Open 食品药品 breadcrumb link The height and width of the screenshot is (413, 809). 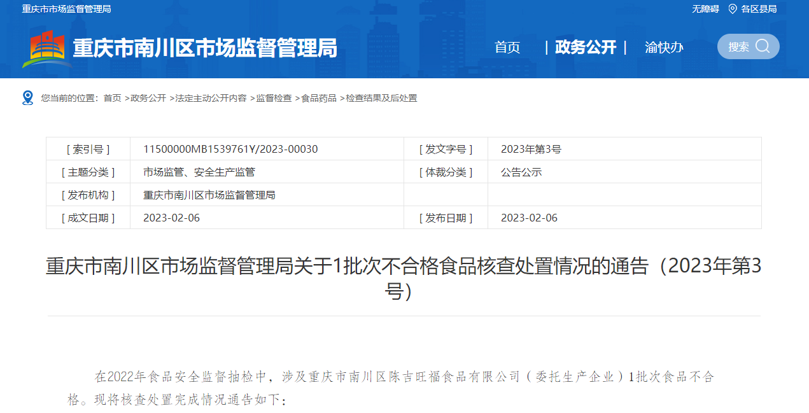point(319,98)
